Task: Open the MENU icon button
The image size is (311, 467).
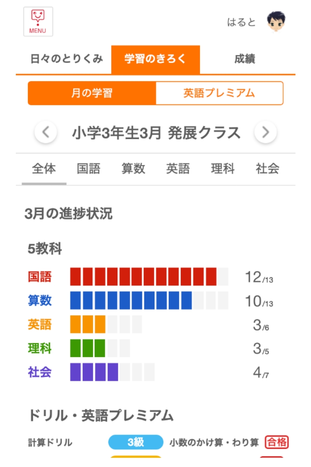Action: click(38, 22)
